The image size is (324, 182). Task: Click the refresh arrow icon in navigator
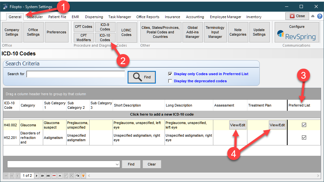click(78, 176)
